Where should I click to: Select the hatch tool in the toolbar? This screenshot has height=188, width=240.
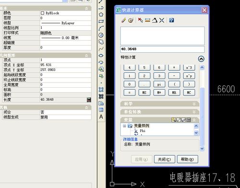point(101,90)
